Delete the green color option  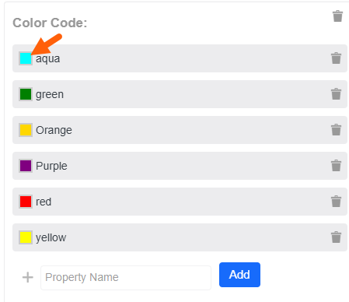tap(336, 94)
